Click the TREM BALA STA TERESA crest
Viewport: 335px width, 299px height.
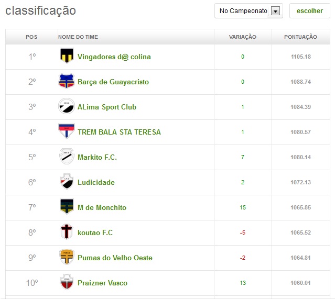click(x=67, y=132)
